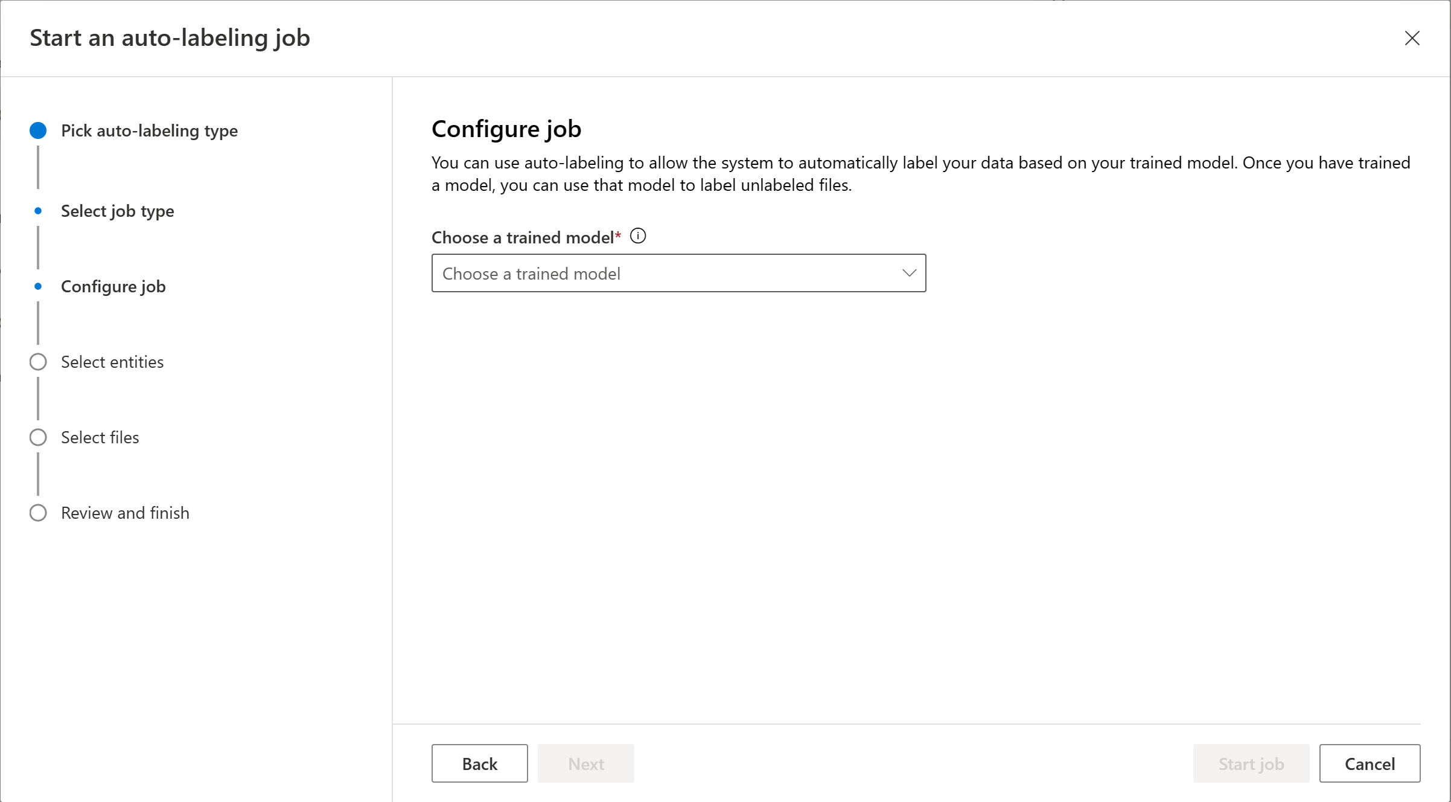Select the Configure job step label
This screenshot has height=802, width=1451.
click(x=113, y=286)
